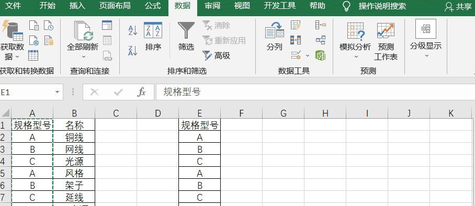Open the 分列 text to columns tool
The image size is (475, 206).
click(x=275, y=37)
